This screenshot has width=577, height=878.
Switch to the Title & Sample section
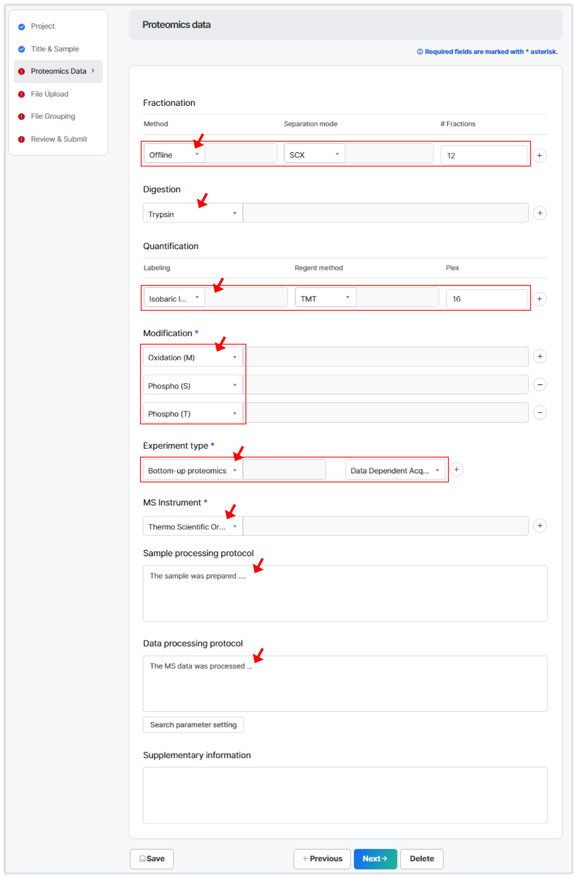(55, 49)
